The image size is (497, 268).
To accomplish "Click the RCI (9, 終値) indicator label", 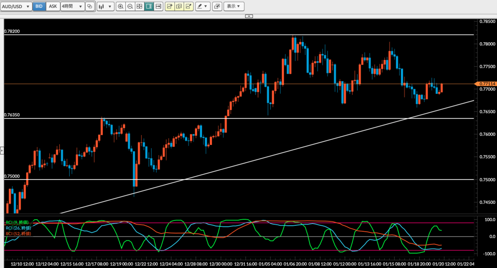I will [17, 223].
